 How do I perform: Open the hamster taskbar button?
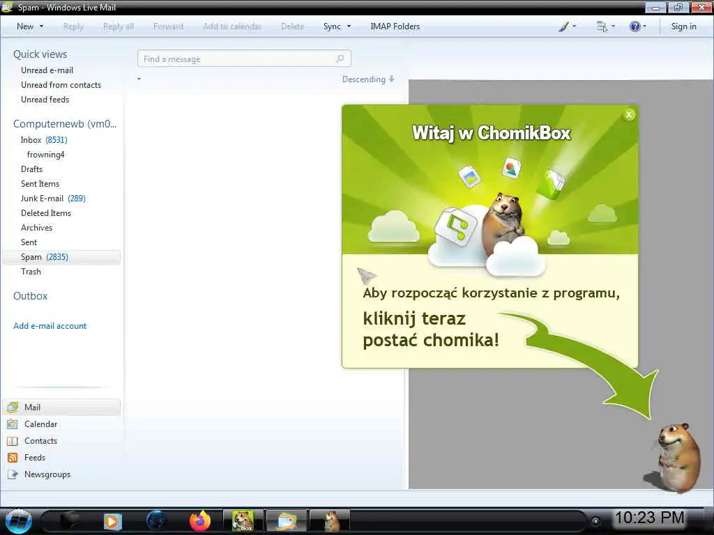coord(330,521)
